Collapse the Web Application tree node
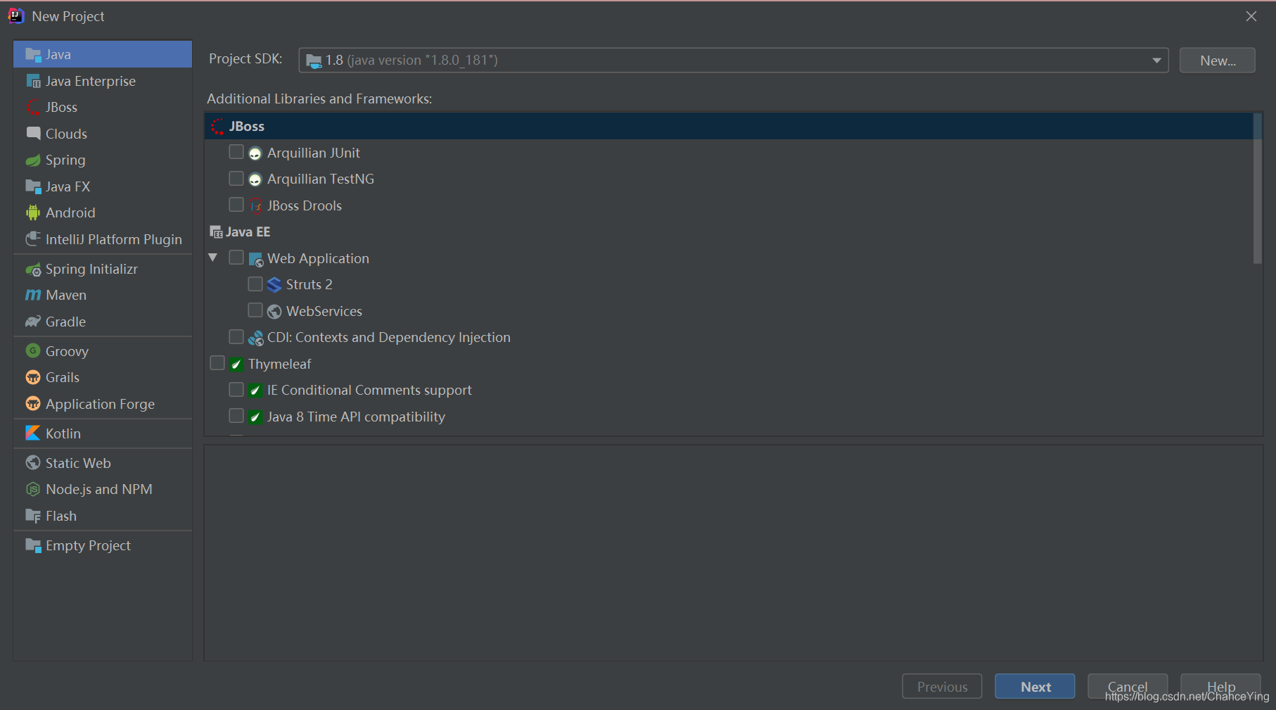Image resolution: width=1276 pixels, height=710 pixels. coord(213,258)
